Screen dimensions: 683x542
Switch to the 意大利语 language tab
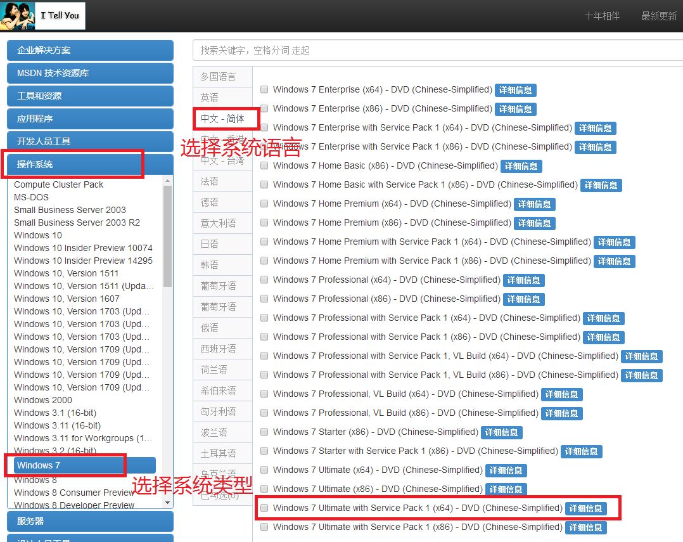pos(222,223)
